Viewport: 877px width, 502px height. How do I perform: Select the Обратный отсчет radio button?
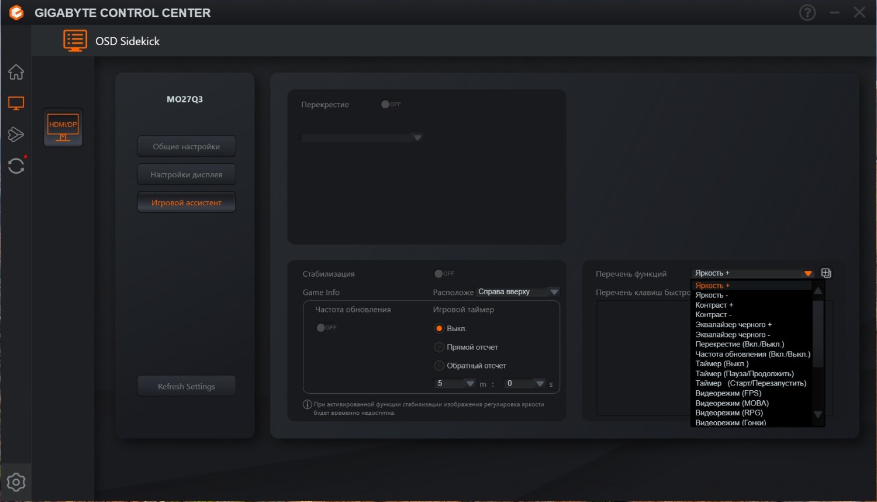tap(439, 366)
